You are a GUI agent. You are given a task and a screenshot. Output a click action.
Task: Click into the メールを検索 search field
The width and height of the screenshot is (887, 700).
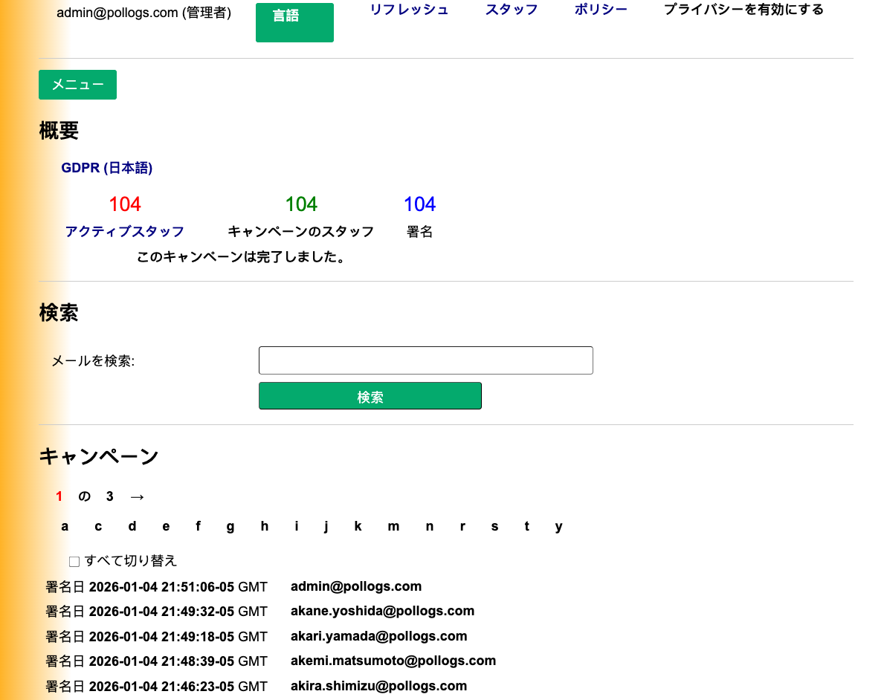tap(425, 360)
